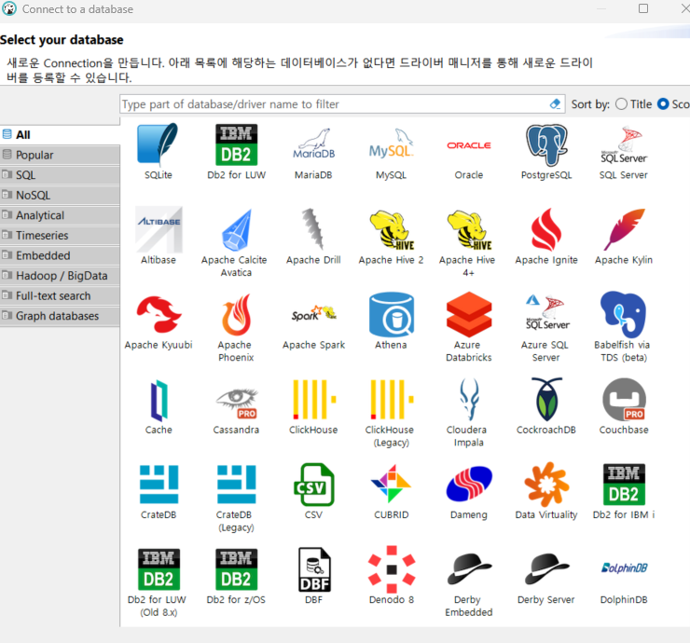Select the MariaDB database
The height and width of the screenshot is (643, 690).
[313, 144]
